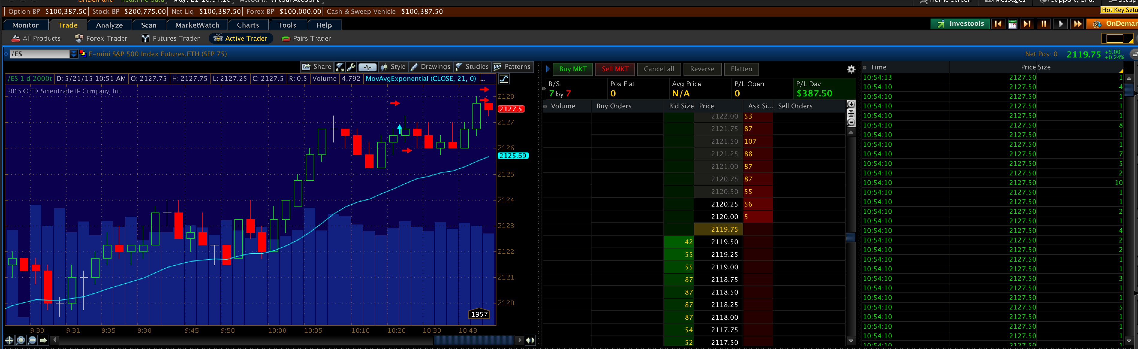
Task: Enable the chart crosshair pan tool
Action: pyautogui.click(x=9, y=340)
